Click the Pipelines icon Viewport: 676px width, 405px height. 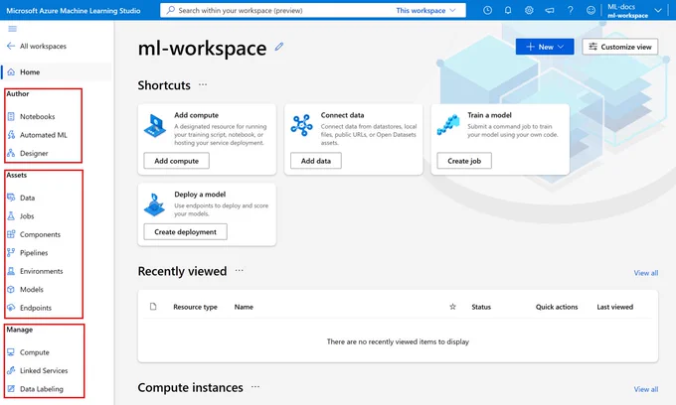coord(11,253)
